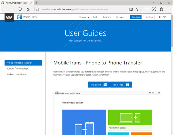Open Backup Your Phone sidebar link
Screen dimensions: 173x135
click(x=16, y=74)
